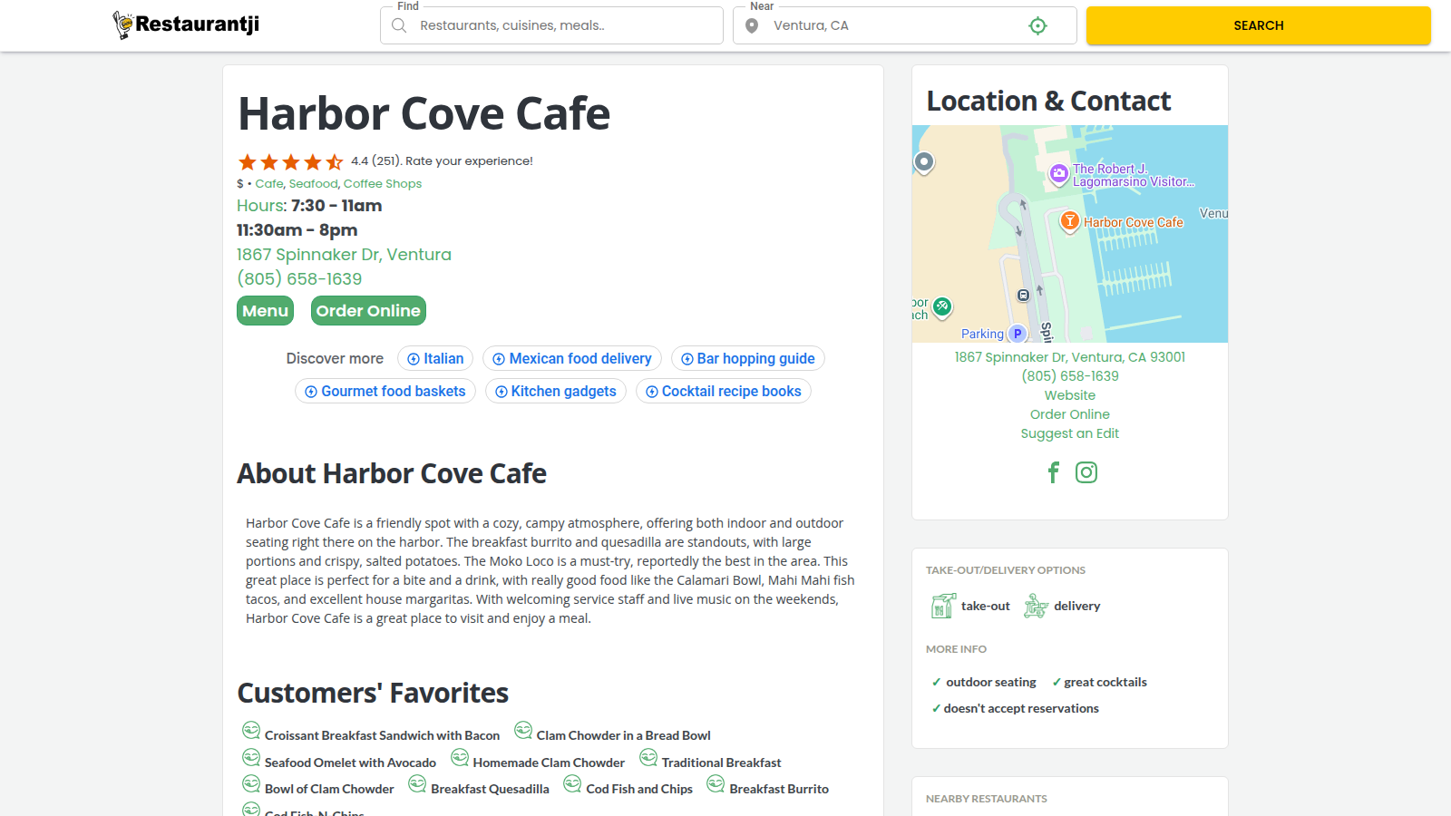The image size is (1451, 816).
Task: Open the restaurant Menu
Action: pos(265,311)
